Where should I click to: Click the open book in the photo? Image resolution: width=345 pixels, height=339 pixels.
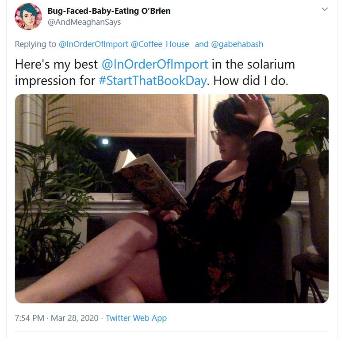click(x=150, y=179)
